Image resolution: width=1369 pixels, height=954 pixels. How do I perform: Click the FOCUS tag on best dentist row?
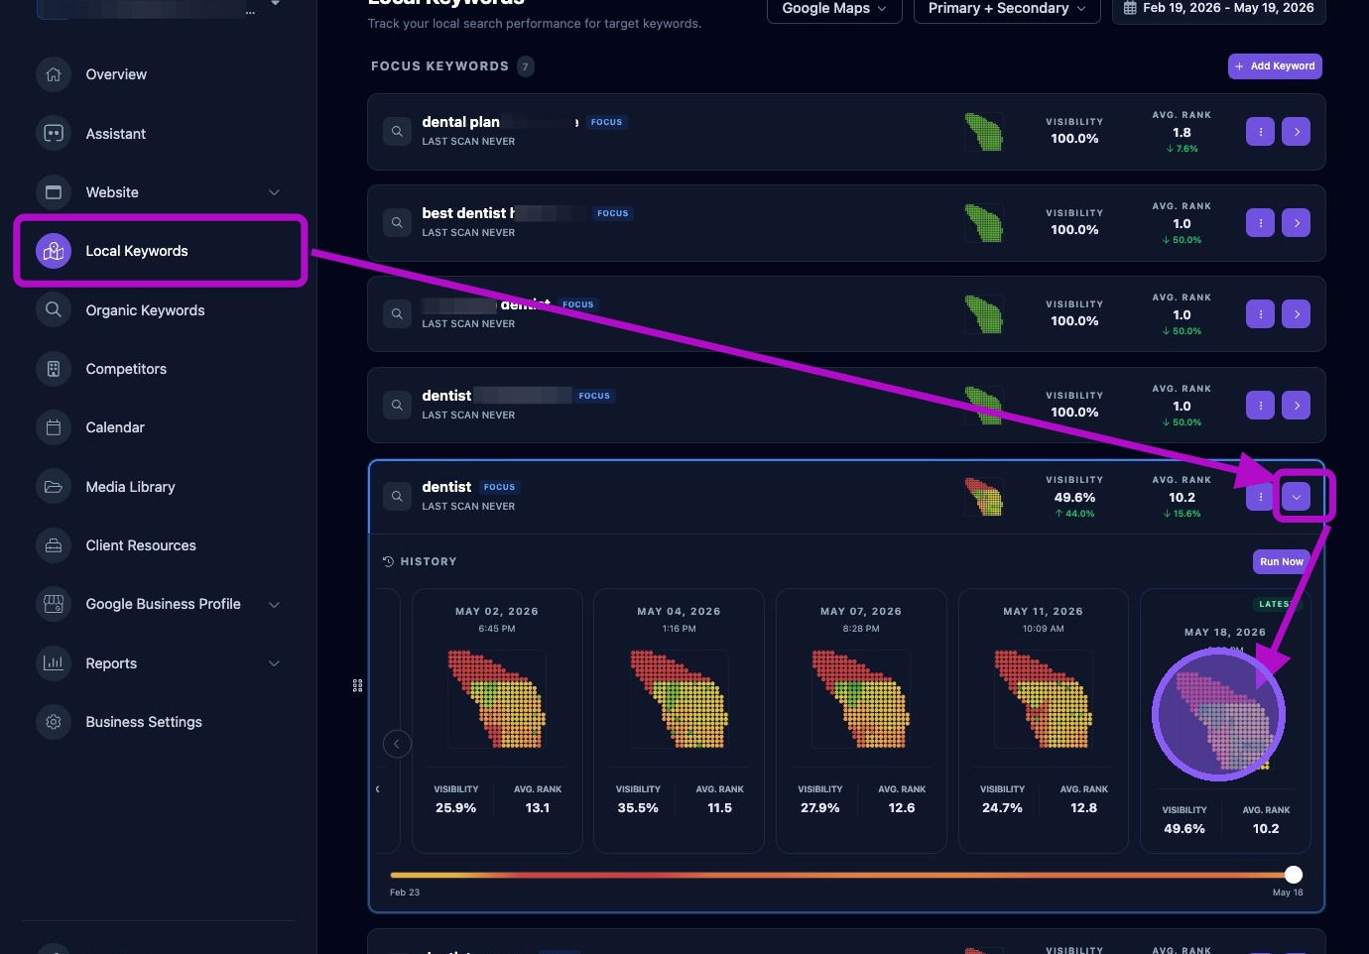(613, 213)
